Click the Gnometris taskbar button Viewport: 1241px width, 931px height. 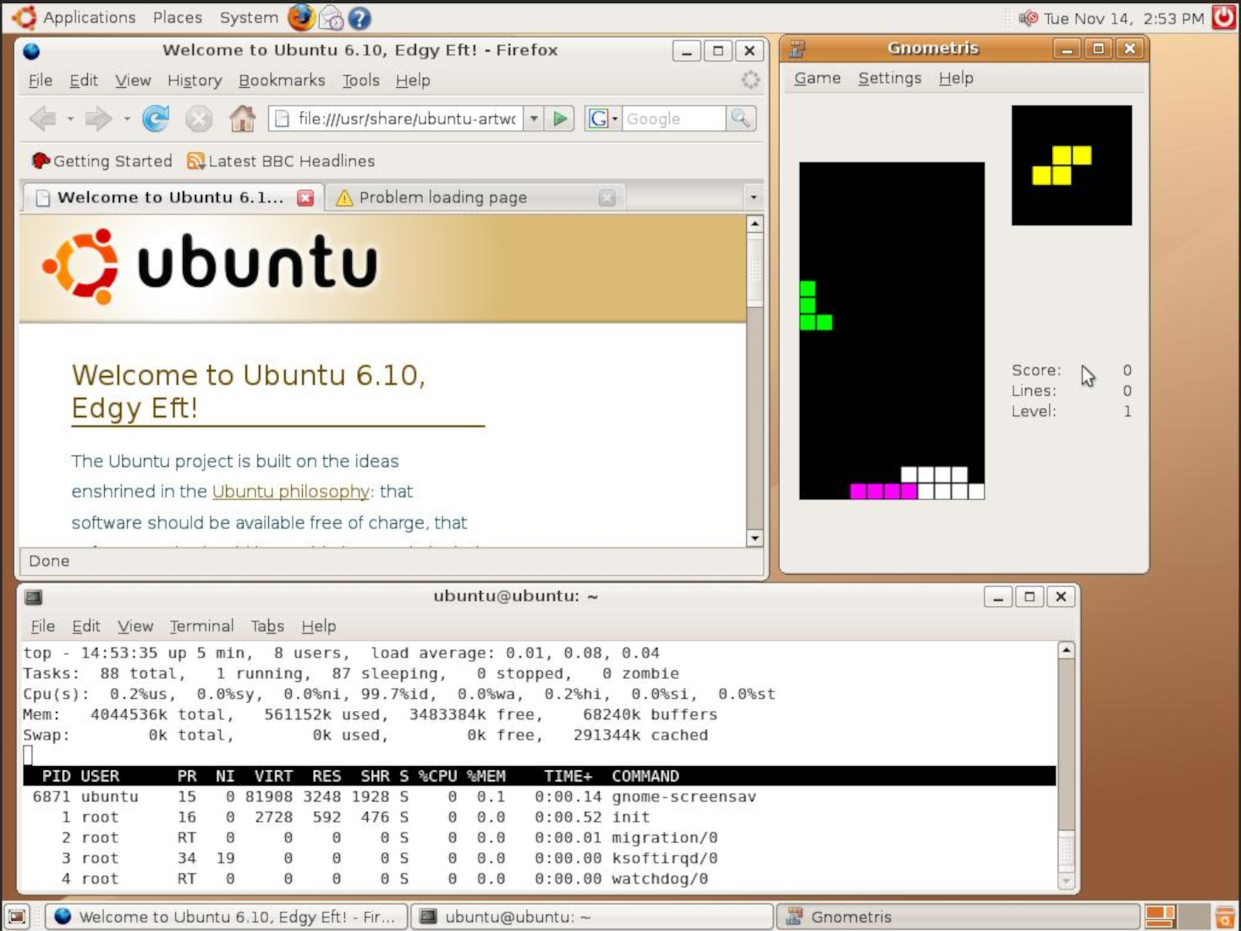[957, 917]
